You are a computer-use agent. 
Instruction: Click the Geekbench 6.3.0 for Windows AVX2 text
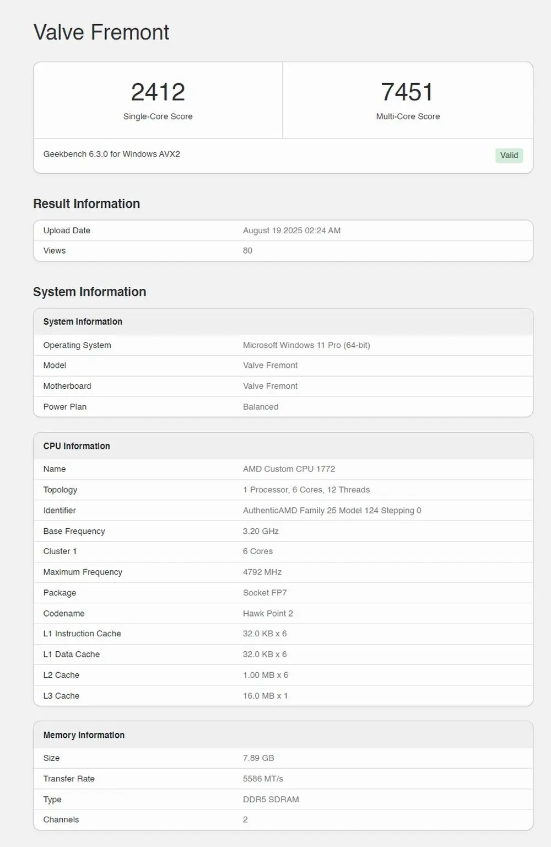pyautogui.click(x=112, y=154)
